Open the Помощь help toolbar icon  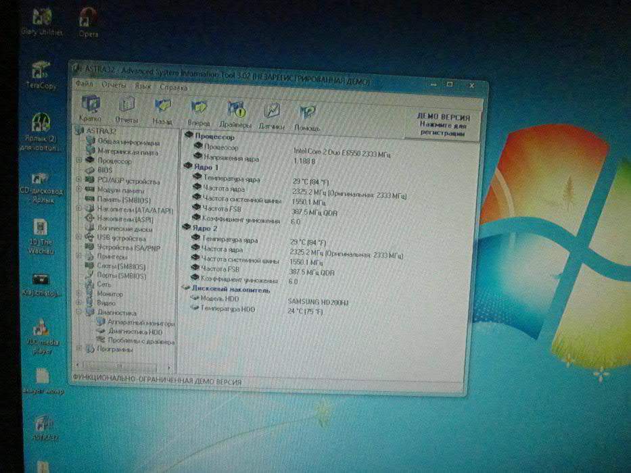[x=308, y=118]
